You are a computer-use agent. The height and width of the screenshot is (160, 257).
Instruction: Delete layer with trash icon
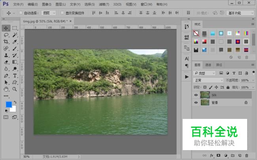click(x=246, y=155)
